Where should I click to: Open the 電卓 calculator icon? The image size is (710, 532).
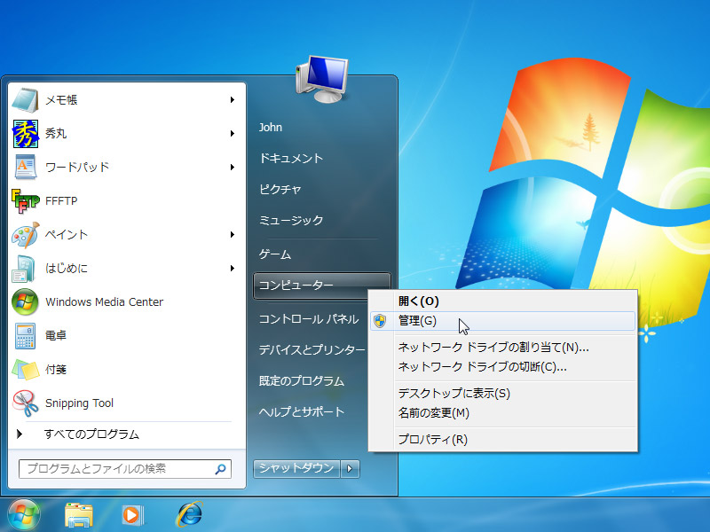[26, 336]
